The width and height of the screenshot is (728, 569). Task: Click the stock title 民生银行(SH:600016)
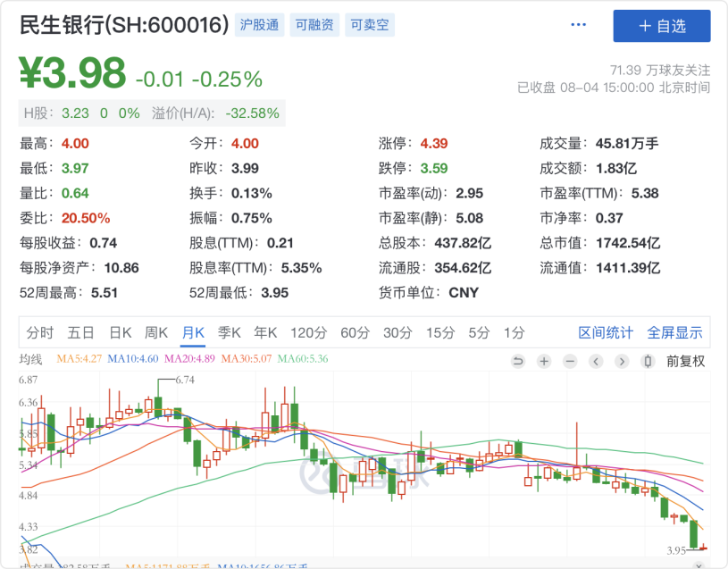[124, 25]
